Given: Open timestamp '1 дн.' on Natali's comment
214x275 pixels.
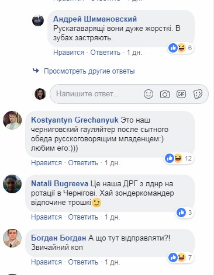Looking at the screenshot, I should (x=112, y=217).
